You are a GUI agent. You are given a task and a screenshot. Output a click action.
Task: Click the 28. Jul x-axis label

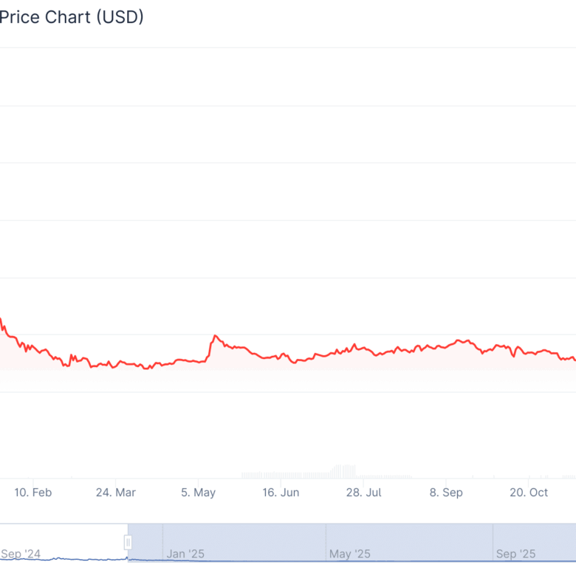[x=363, y=493]
